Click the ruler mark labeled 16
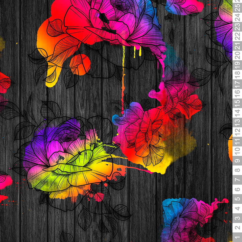Image resolution: width=242 pixels, height=242 pixels. tap(237, 93)
